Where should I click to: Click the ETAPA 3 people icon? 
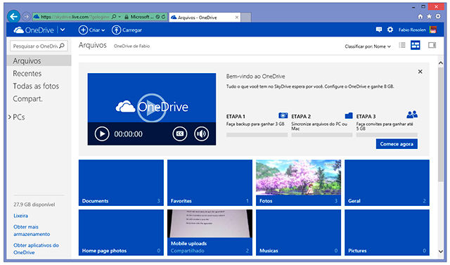tap(412, 115)
